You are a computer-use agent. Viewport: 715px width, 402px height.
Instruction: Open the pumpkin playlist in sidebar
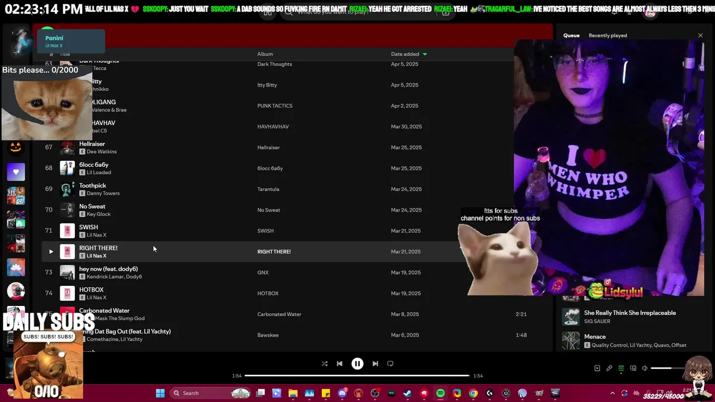(x=16, y=147)
